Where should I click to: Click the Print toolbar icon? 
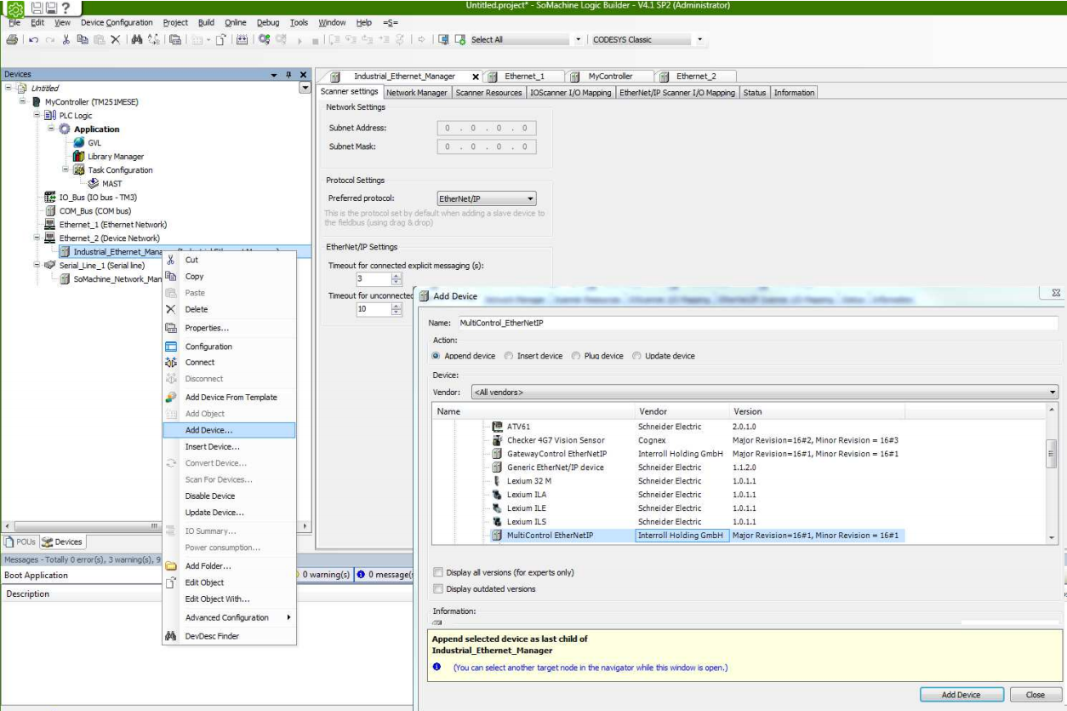pyautogui.click(x=11, y=40)
